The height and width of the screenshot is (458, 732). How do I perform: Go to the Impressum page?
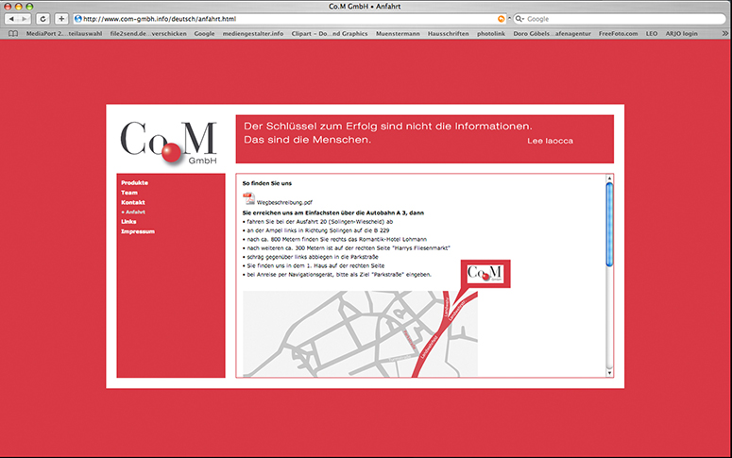click(137, 231)
